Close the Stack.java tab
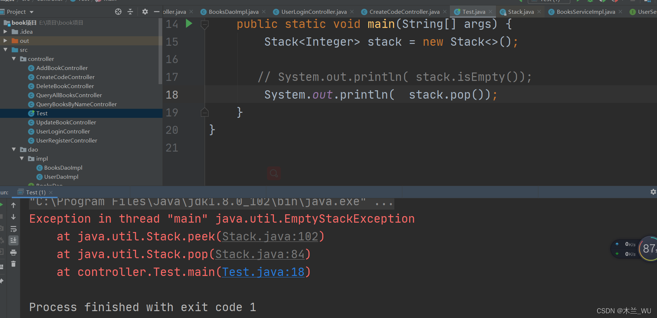657x318 pixels. pyautogui.click(x=539, y=12)
